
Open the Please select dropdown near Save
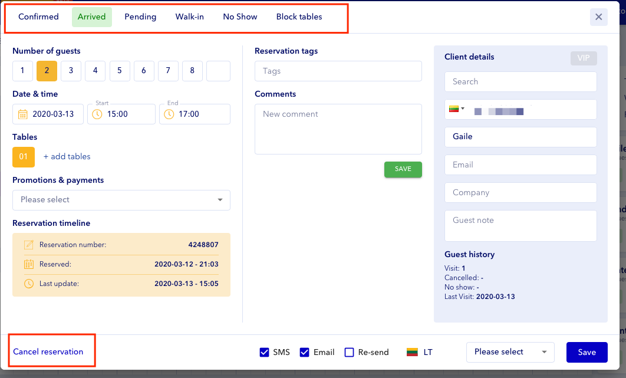point(510,352)
